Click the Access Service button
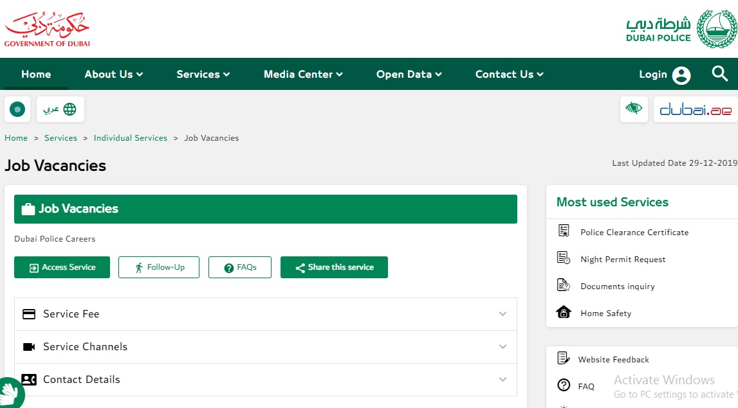 click(62, 267)
